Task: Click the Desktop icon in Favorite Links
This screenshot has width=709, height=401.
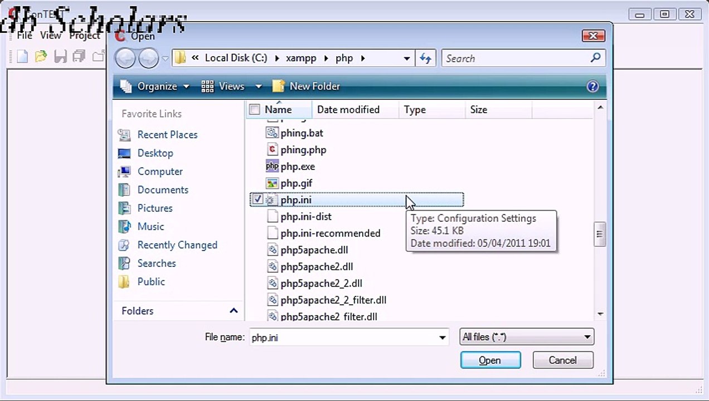Action: (x=124, y=153)
